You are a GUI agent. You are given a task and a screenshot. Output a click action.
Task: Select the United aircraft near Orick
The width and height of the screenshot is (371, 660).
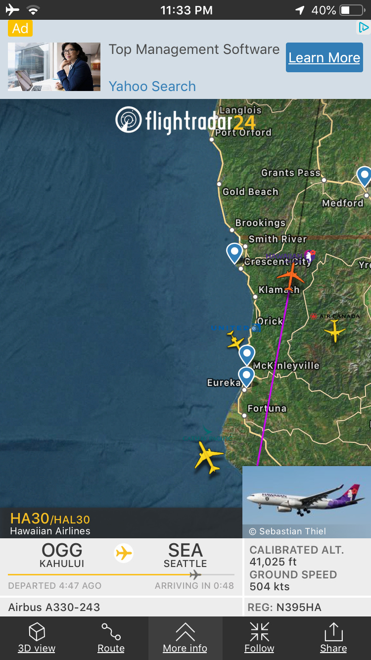click(x=235, y=340)
